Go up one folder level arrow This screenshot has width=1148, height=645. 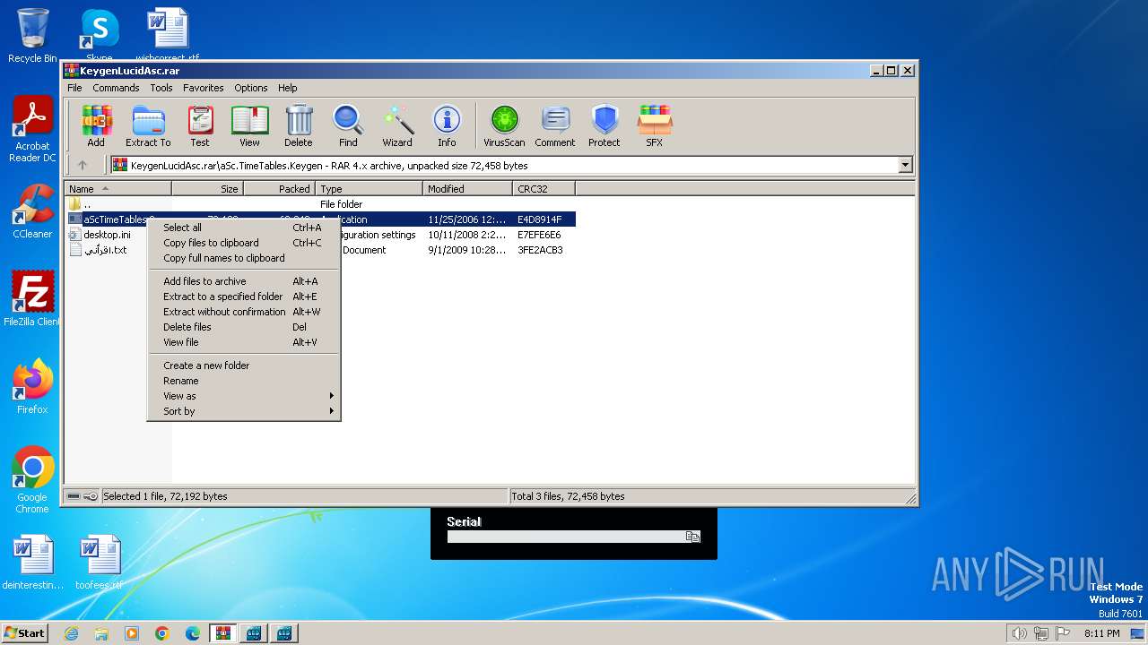pos(83,165)
